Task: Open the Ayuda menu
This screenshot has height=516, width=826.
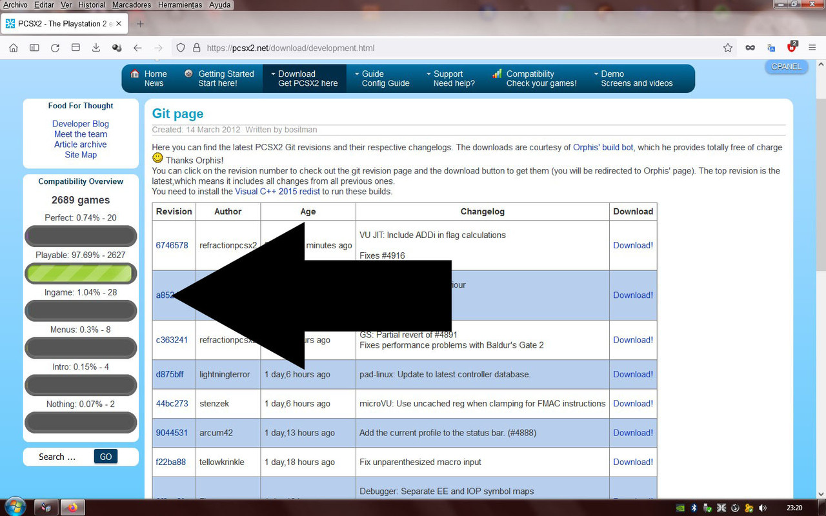Action: click(x=219, y=5)
